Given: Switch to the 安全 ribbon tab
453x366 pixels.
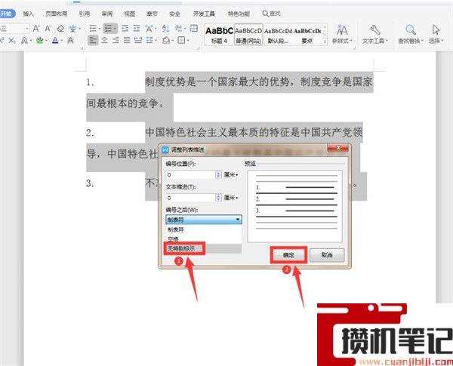Looking at the screenshot, I should tap(174, 14).
